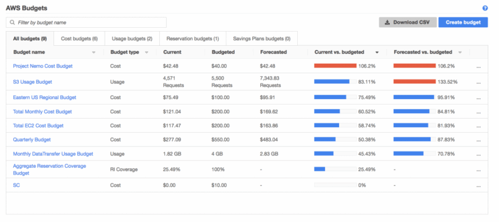
Task: Click the 133.52% forecasted percentage
Action: [x=447, y=82]
